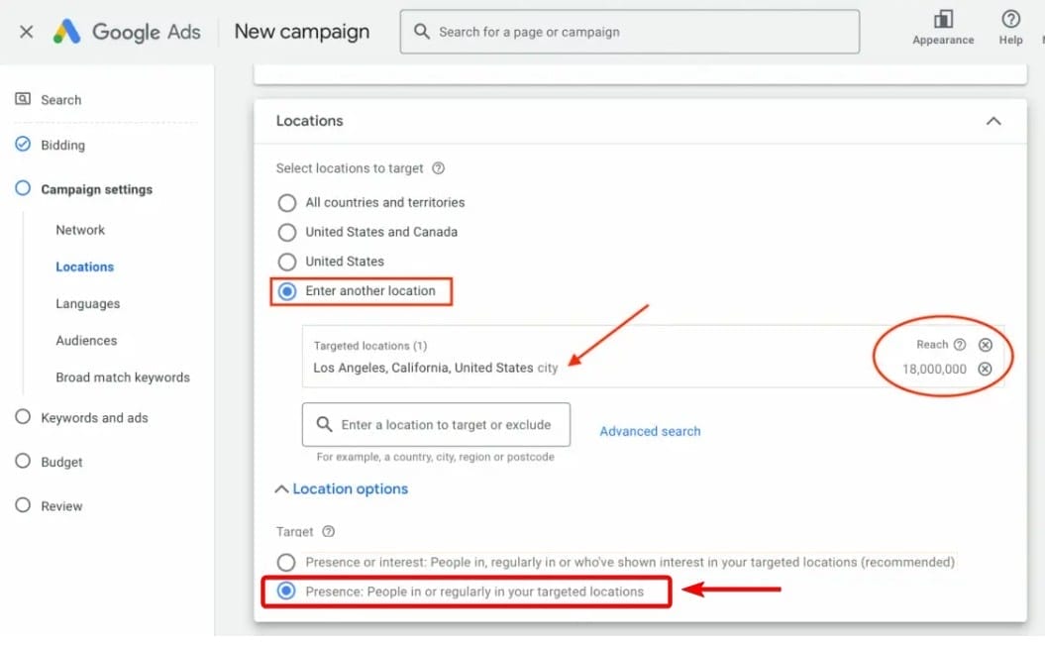Select All countries and territories
The height and width of the screenshot is (645, 1045).
point(287,202)
